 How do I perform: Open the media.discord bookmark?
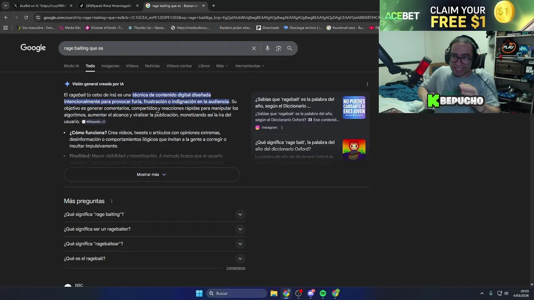(190, 28)
